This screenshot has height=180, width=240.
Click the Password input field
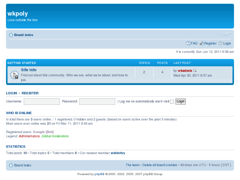tap(97, 101)
